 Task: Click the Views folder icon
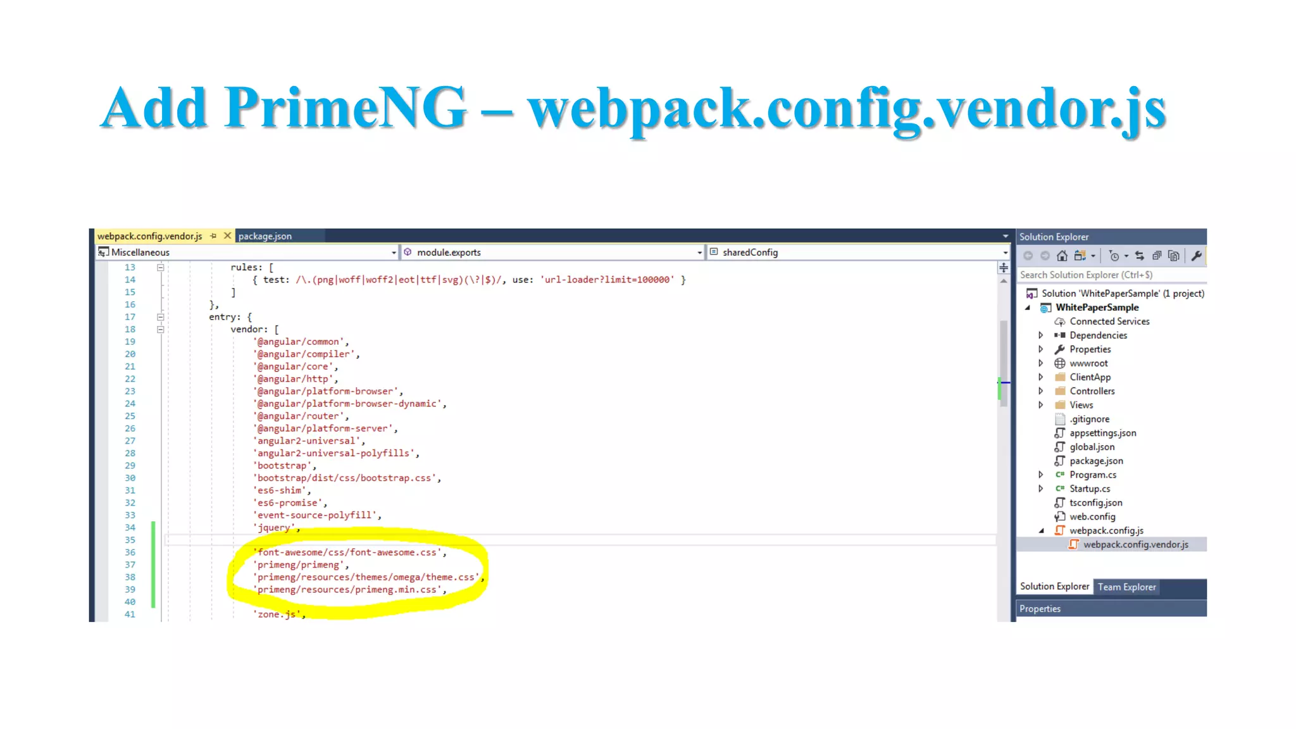click(1060, 405)
